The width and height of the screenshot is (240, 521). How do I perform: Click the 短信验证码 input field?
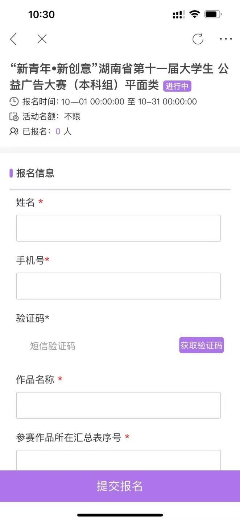pos(94,346)
